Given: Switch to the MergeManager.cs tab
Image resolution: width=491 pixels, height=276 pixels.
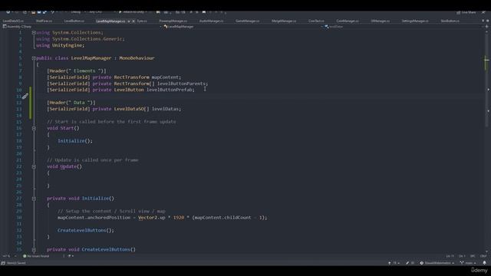Looking at the screenshot, I should (284, 21).
